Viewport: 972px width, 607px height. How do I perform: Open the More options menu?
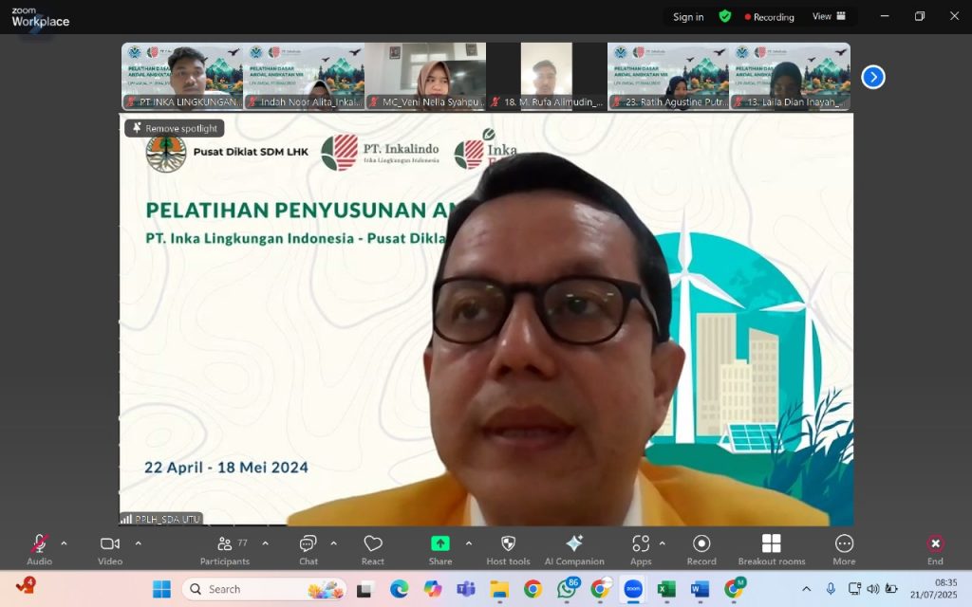coord(844,549)
